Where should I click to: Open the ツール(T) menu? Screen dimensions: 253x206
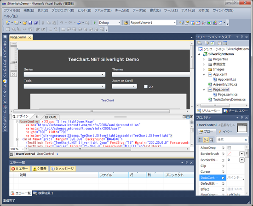click(171, 10)
